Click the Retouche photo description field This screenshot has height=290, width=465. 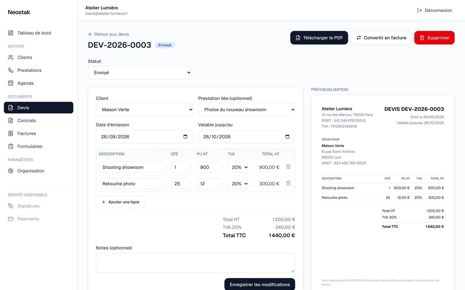tap(132, 184)
